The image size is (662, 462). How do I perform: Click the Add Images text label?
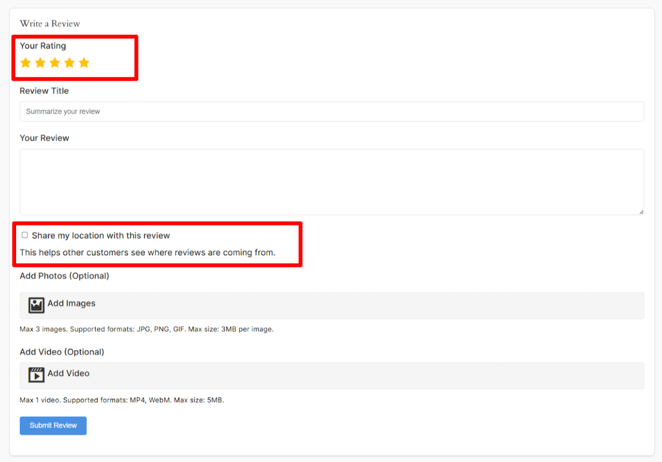tap(71, 304)
